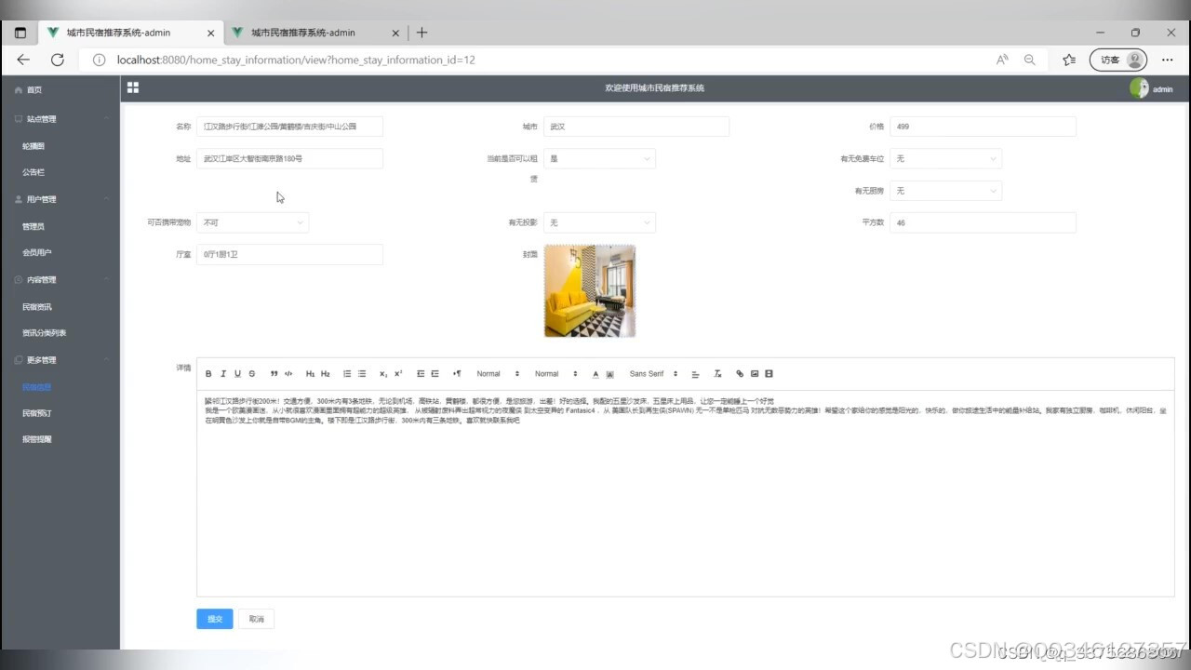Select the H1 heading icon
Image resolution: width=1191 pixels, height=670 pixels.
point(311,373)
